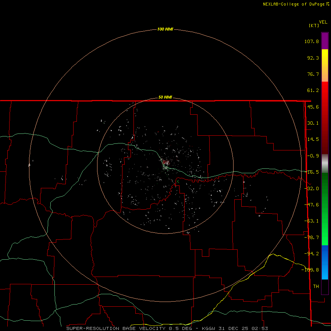Click the -32.0 velocity scale value
The width and height of the screenshot is (331, 331).
point(312,189)
